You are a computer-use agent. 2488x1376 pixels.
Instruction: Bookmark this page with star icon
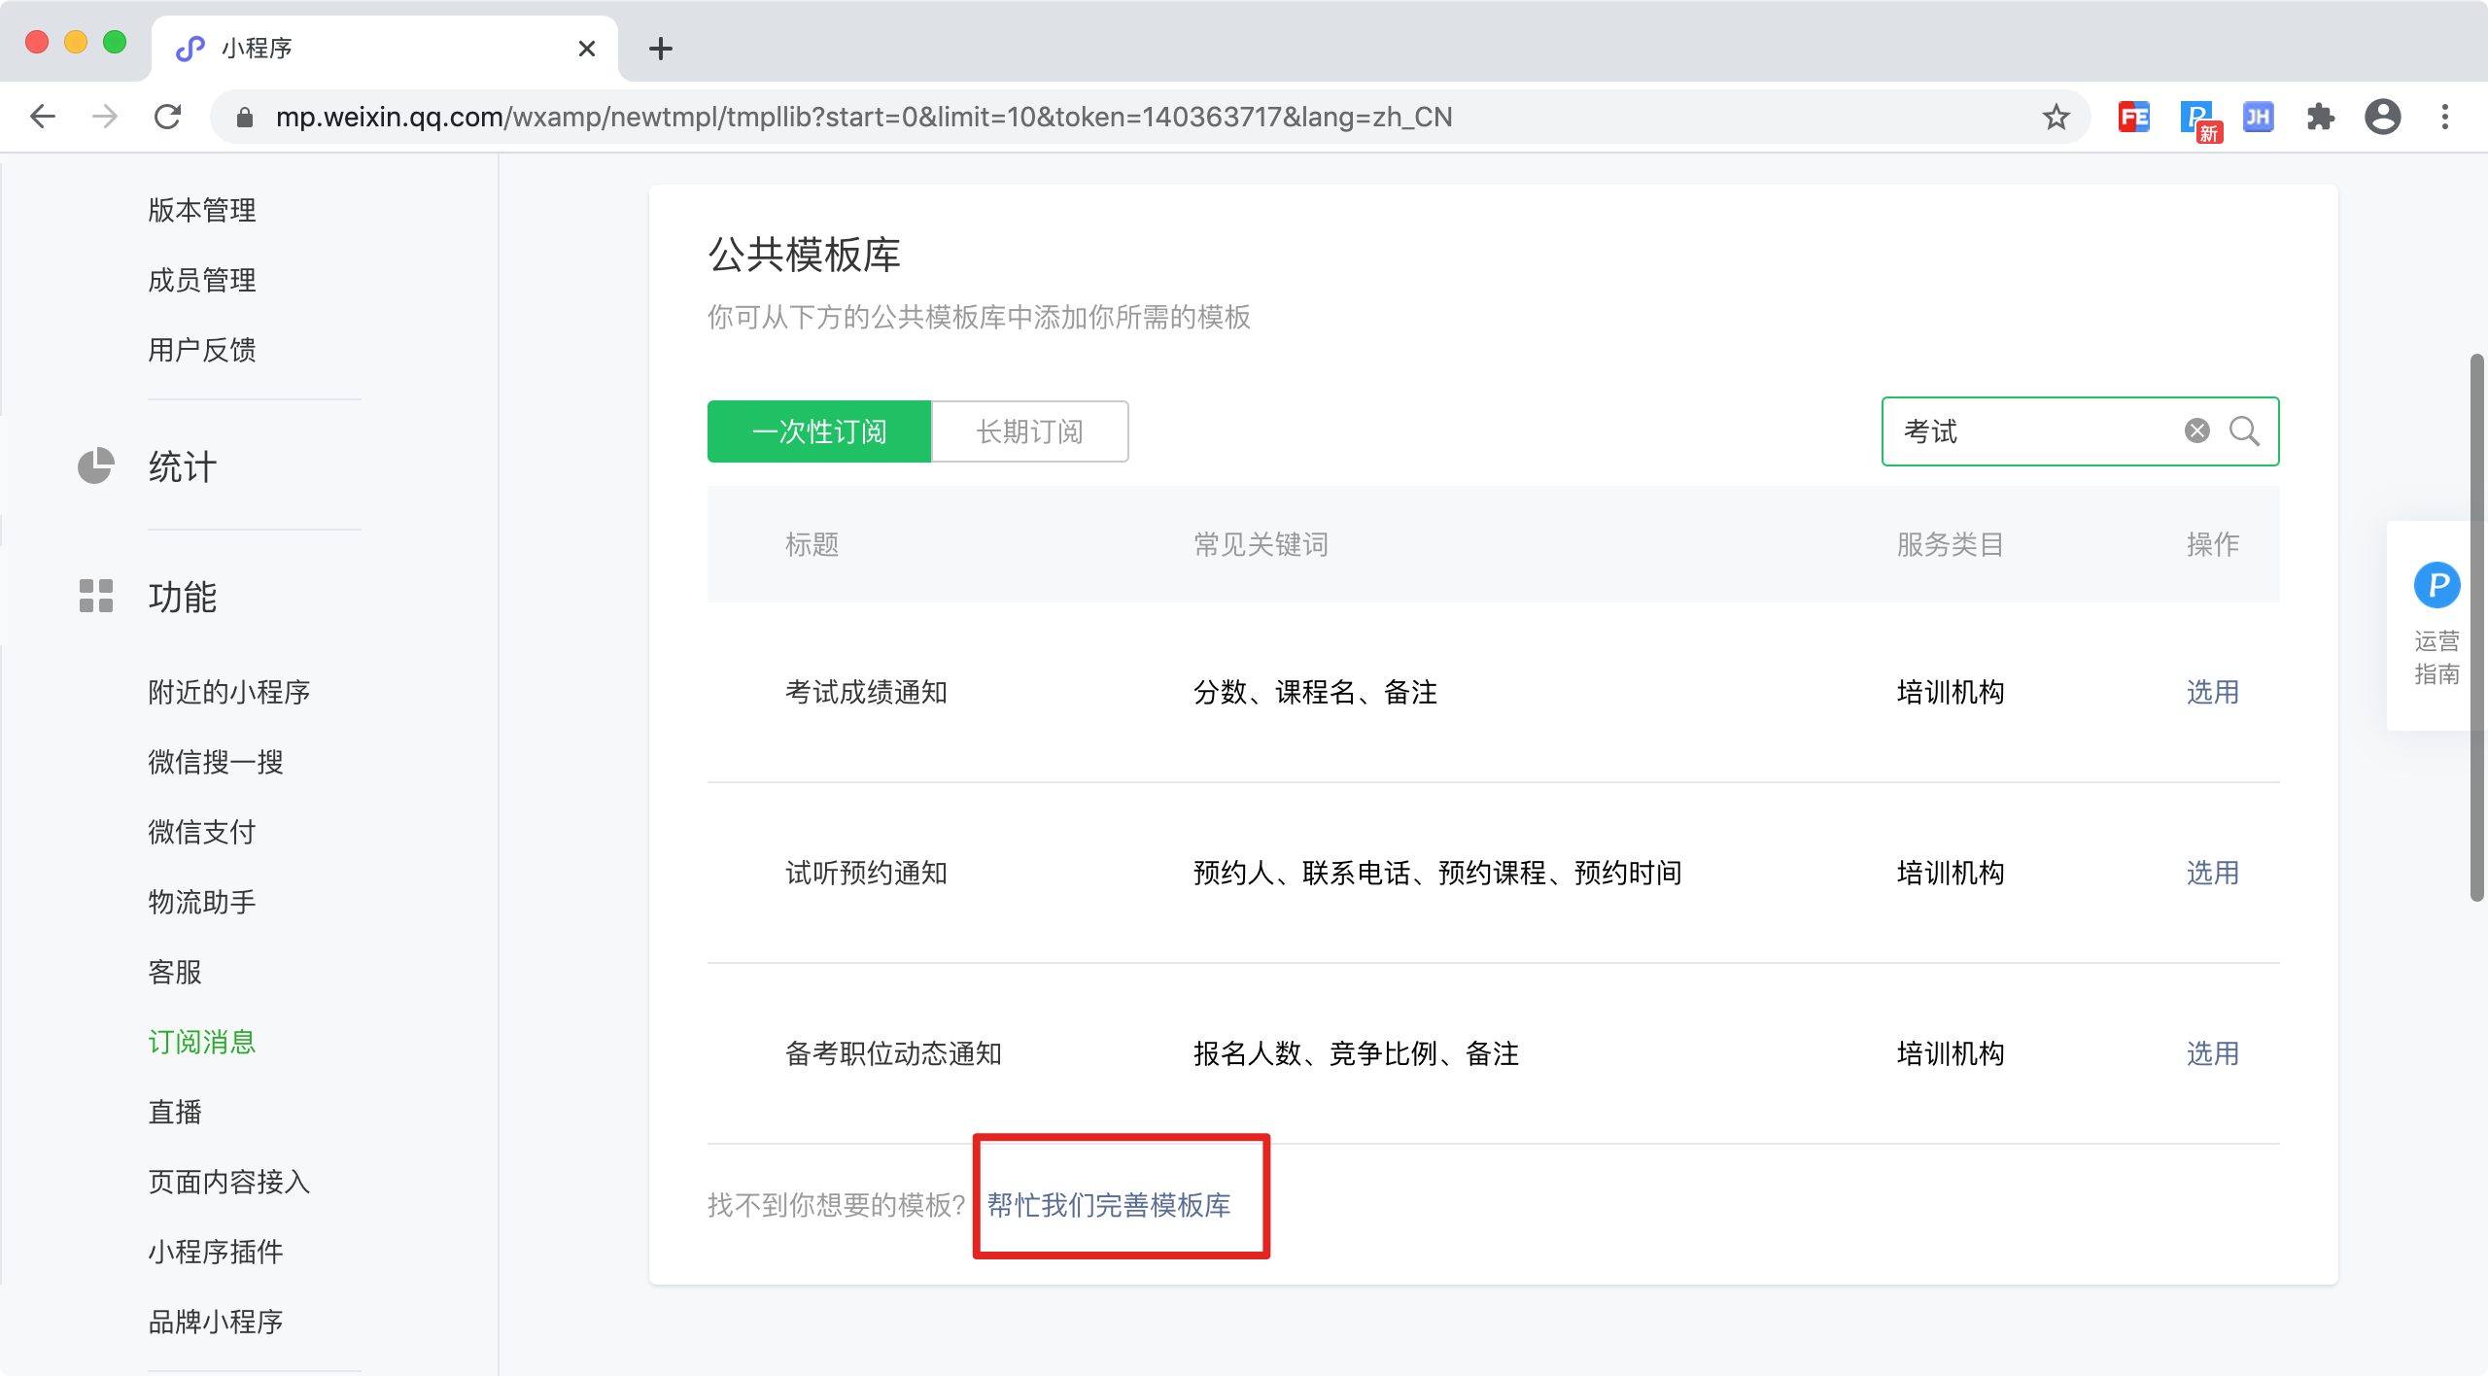click(x=2056, y=118)
